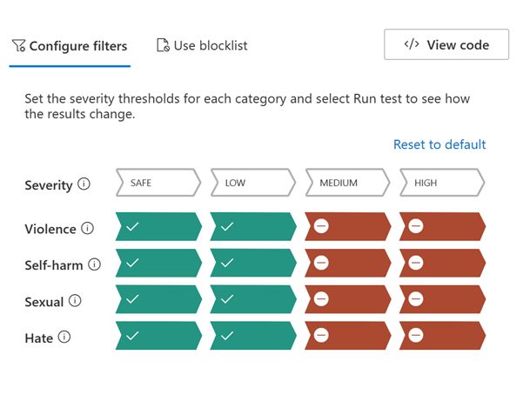Screen dimensions: 530x408
Task: Open the View code button
Action: (446, 44)
